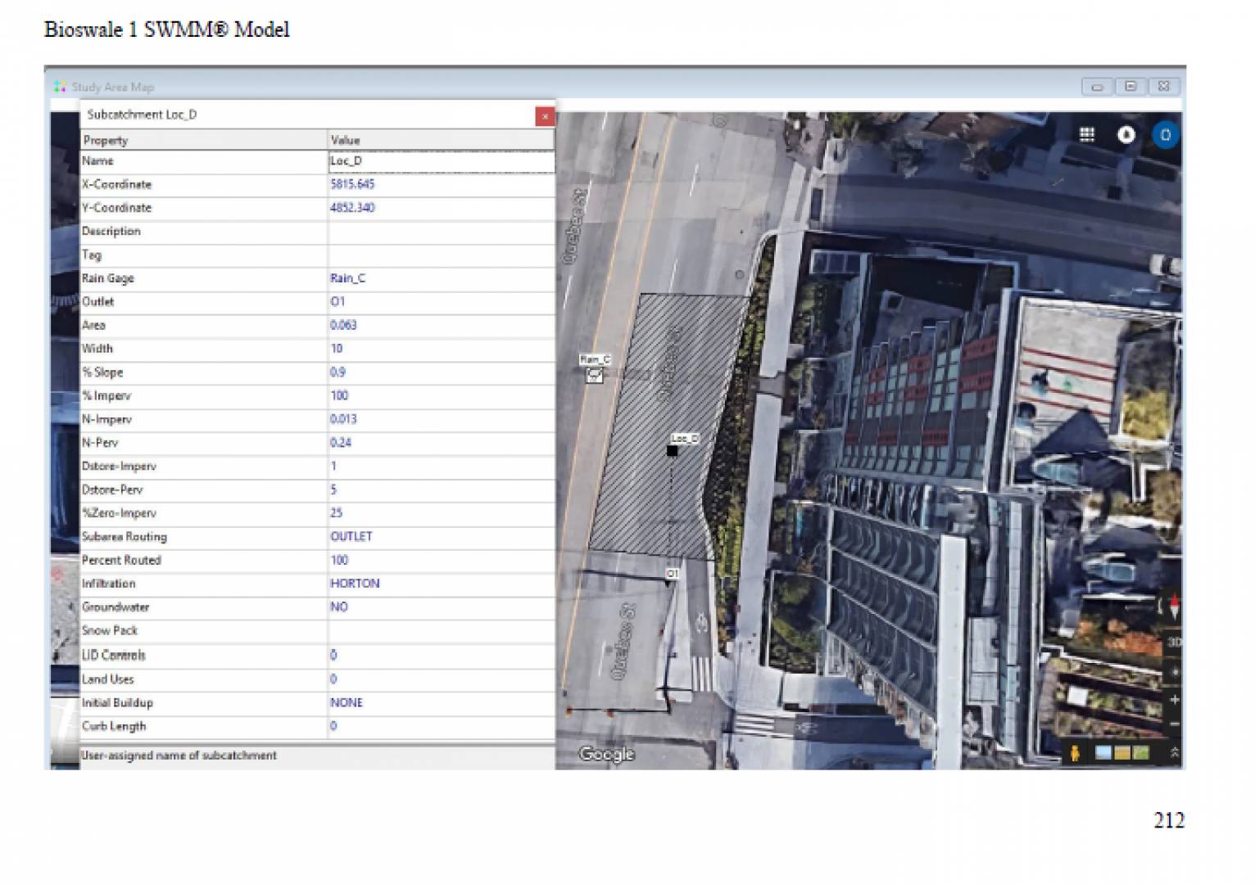The height and width of the screenshot is (884, 1255).
Task: Click the empty Tag value cell
Action: click(x=442, y=255)
